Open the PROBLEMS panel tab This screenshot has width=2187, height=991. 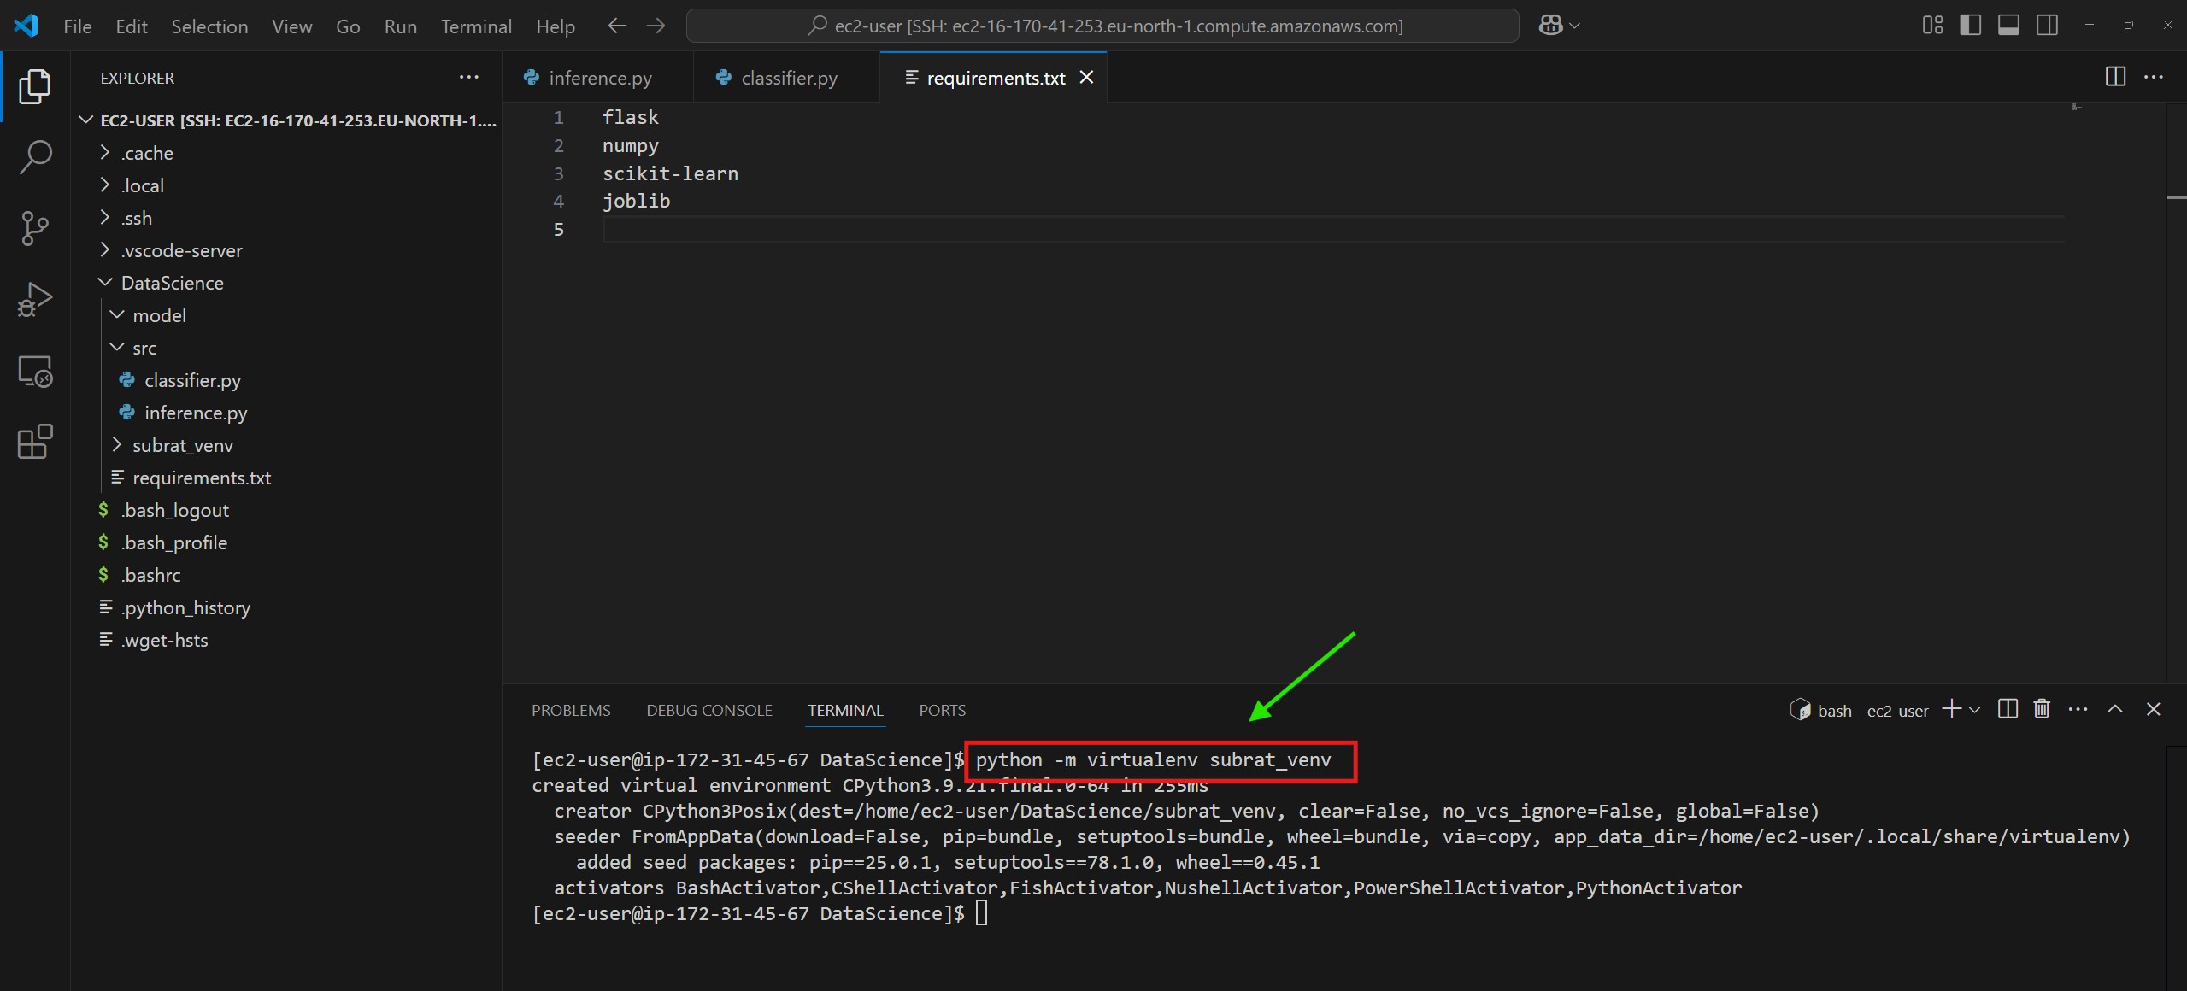[571, 710]
